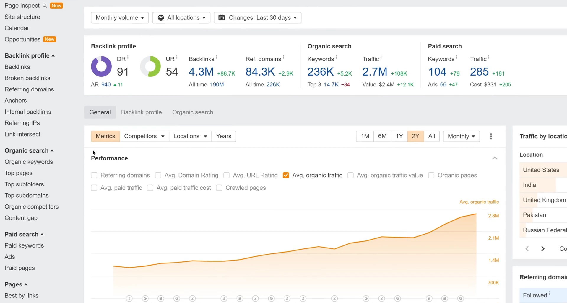Open the info tooltip beside DR
Screen dimensions: 567x303
128,57
